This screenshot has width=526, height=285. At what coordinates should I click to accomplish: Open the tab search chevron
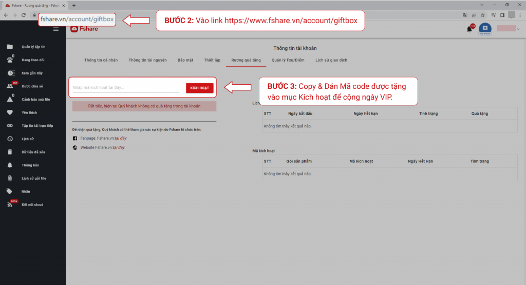(482, 5)
